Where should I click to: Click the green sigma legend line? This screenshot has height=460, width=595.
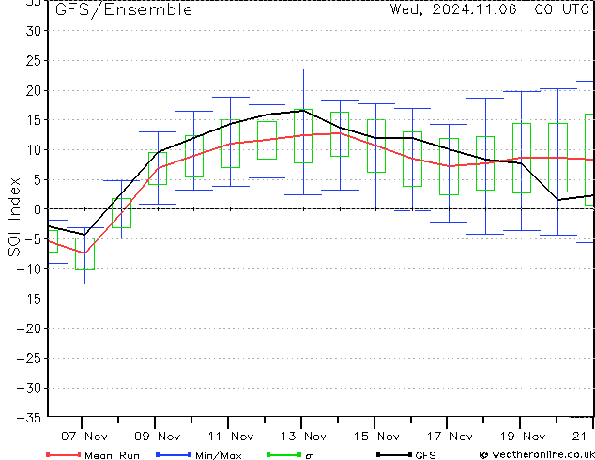(284, 454)
